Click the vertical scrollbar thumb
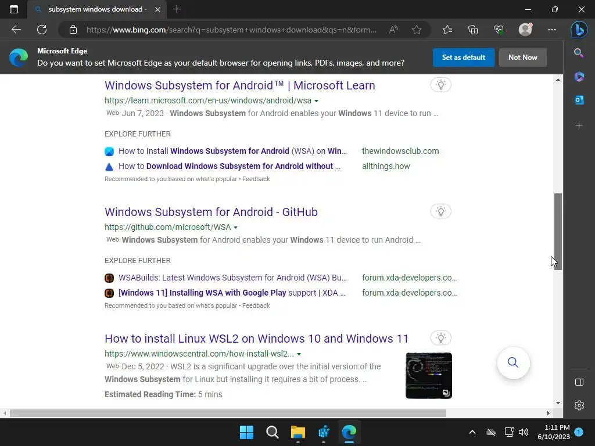The width and height of the screenshot is (595, 446). coord(558,231)
